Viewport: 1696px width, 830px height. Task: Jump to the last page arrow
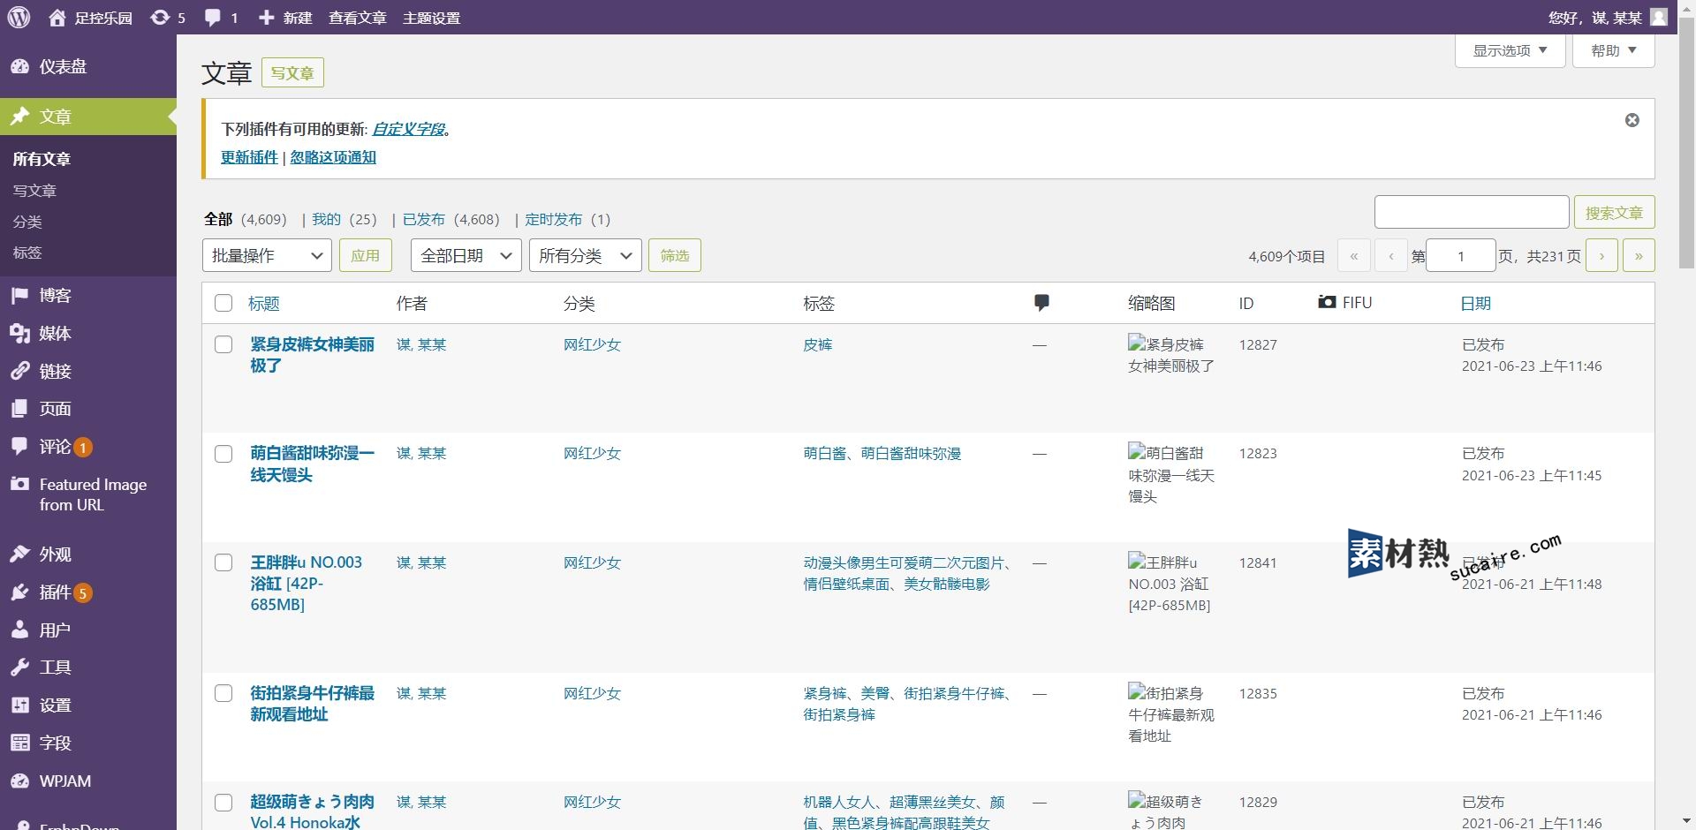[1639, 256]
